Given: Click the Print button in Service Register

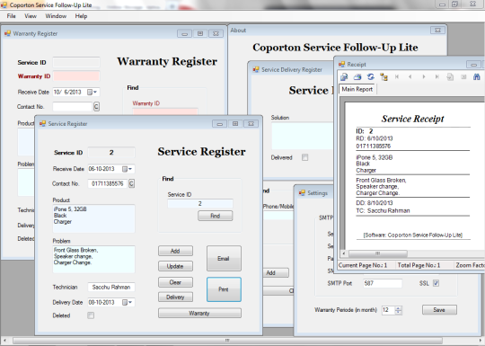Looking at the screenshot, I should pos(224,289).
